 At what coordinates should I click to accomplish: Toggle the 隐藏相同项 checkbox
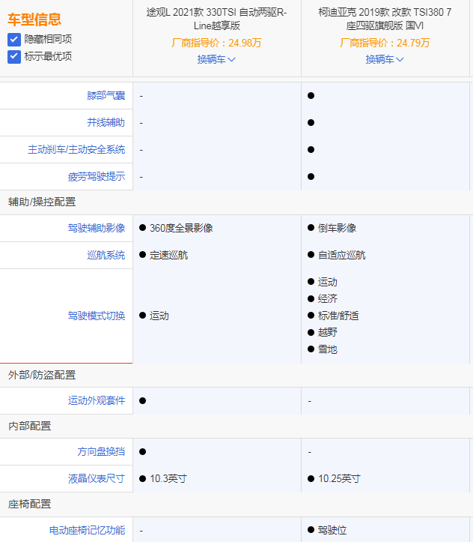click(14, 39)
